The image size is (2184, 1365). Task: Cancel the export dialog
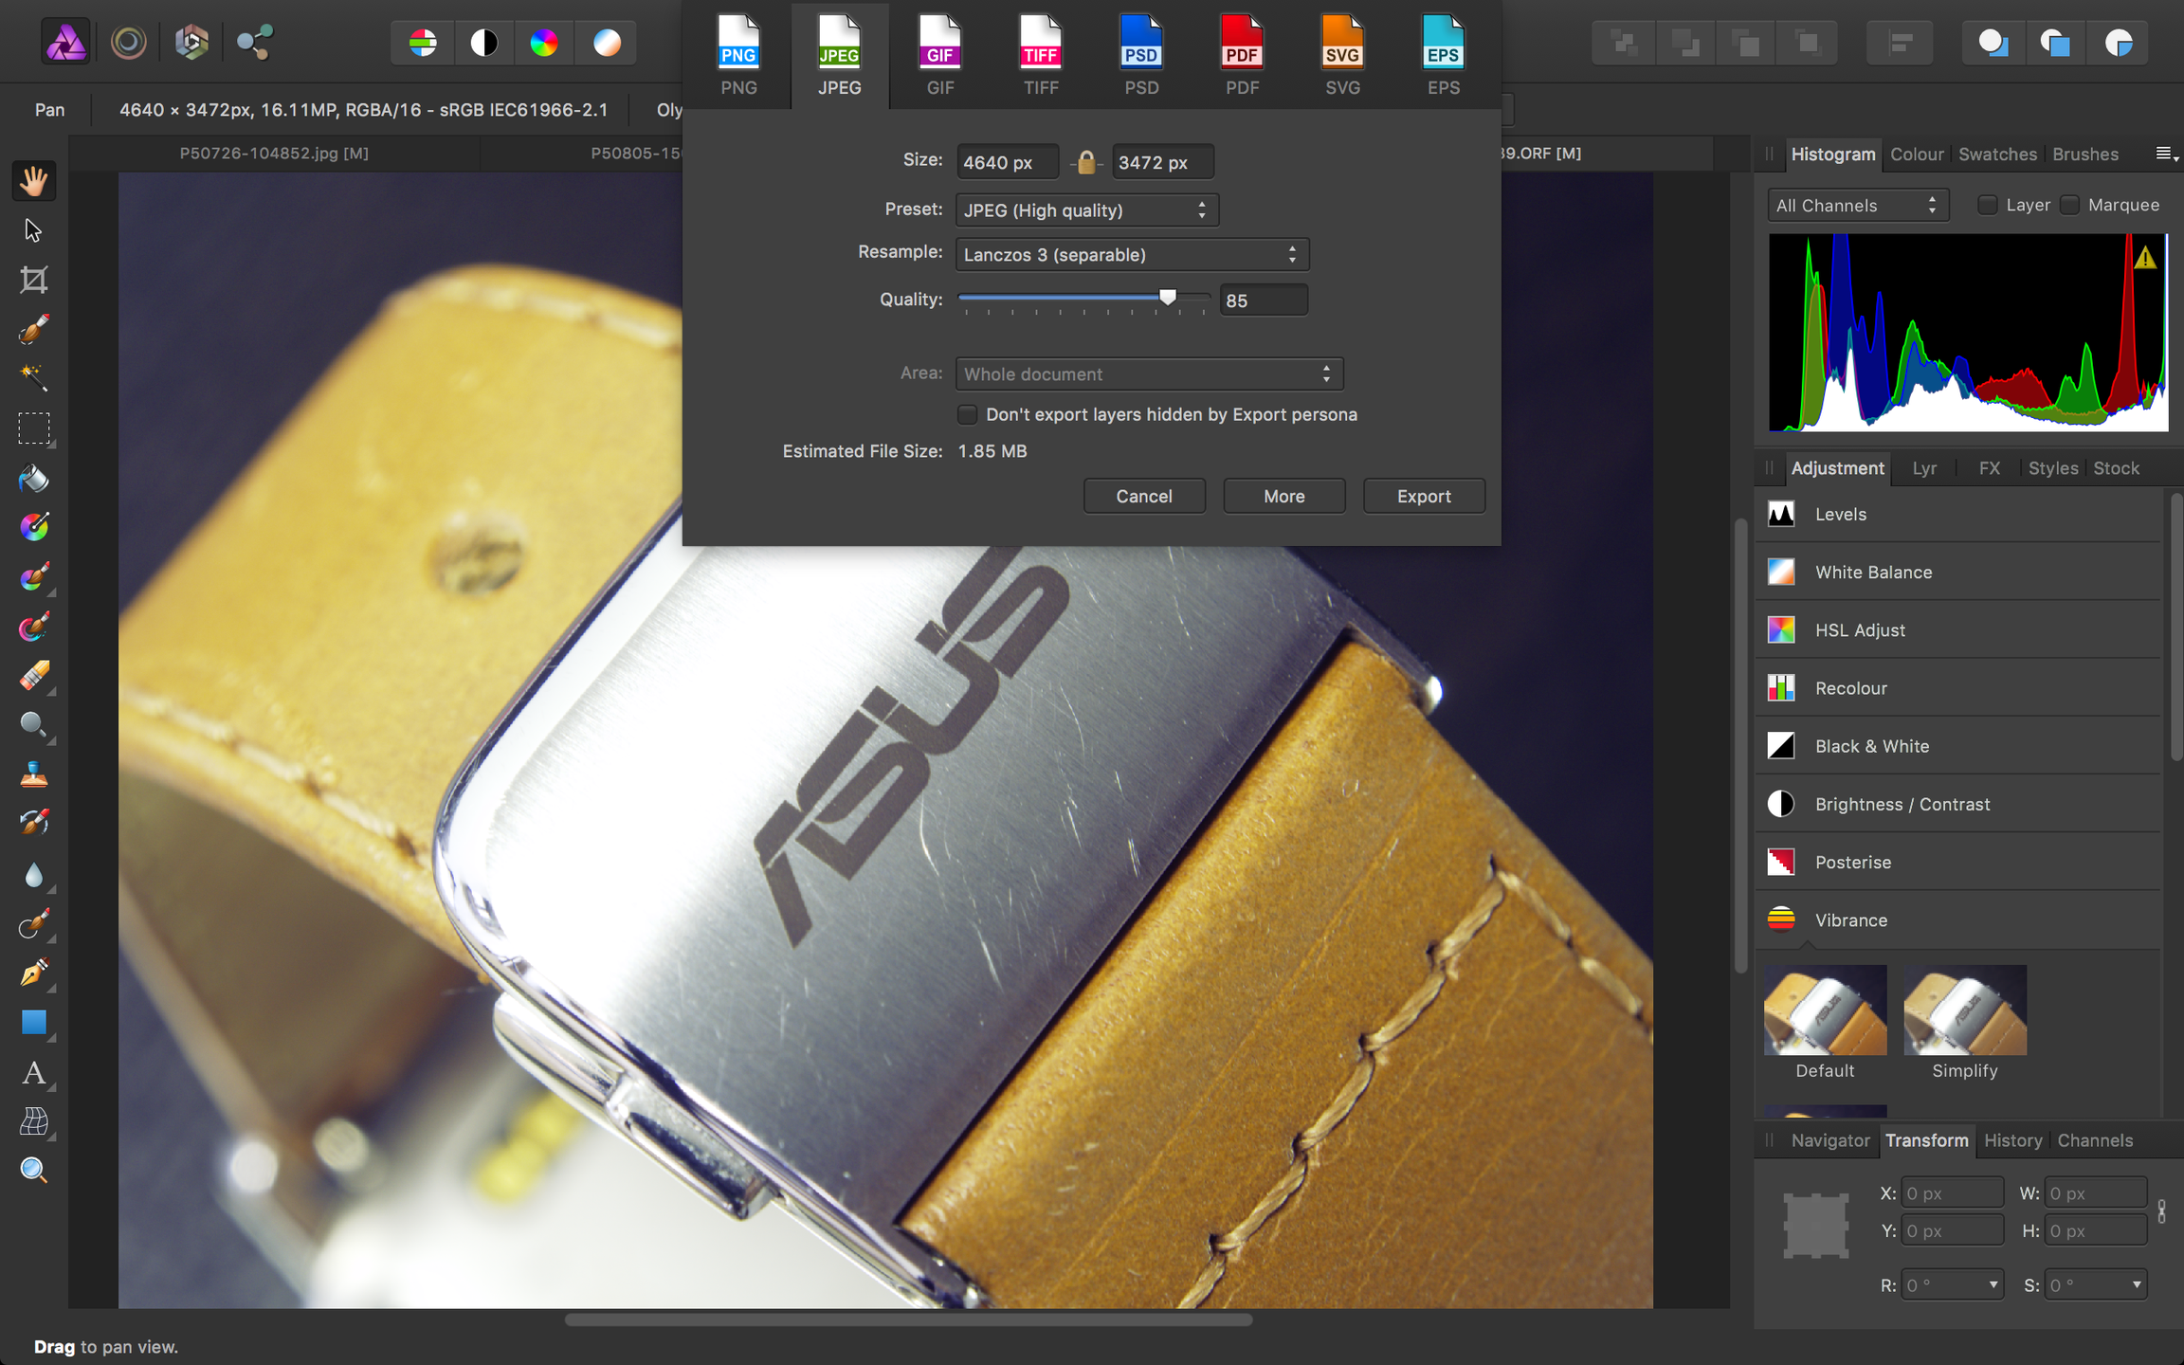[1144, 496]
